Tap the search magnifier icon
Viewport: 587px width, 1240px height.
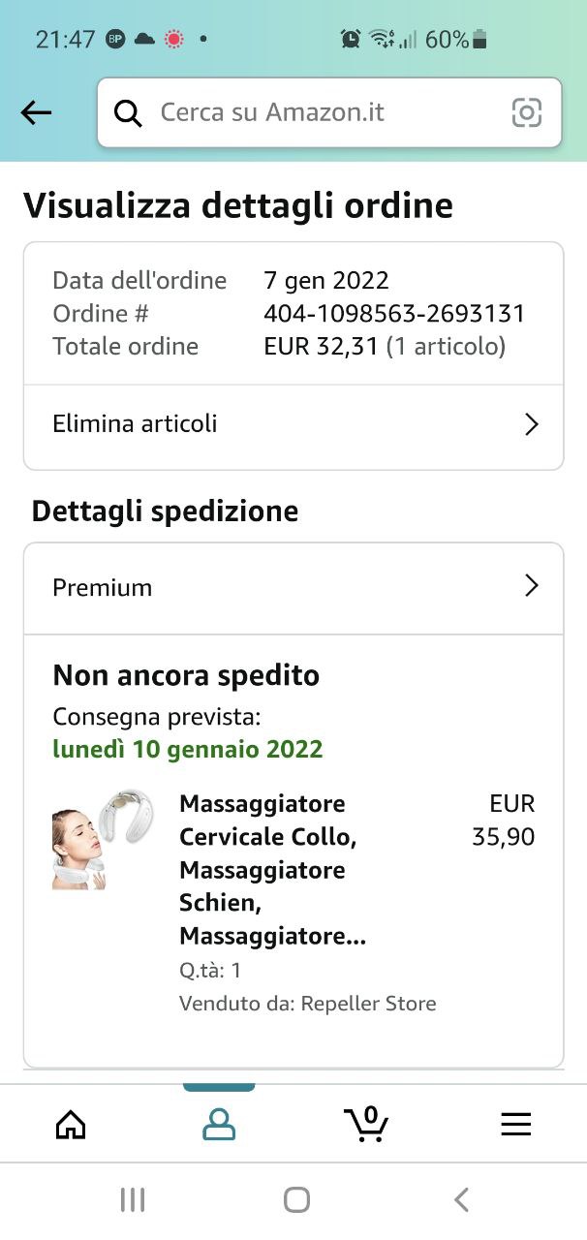click(x=128, y=113)
